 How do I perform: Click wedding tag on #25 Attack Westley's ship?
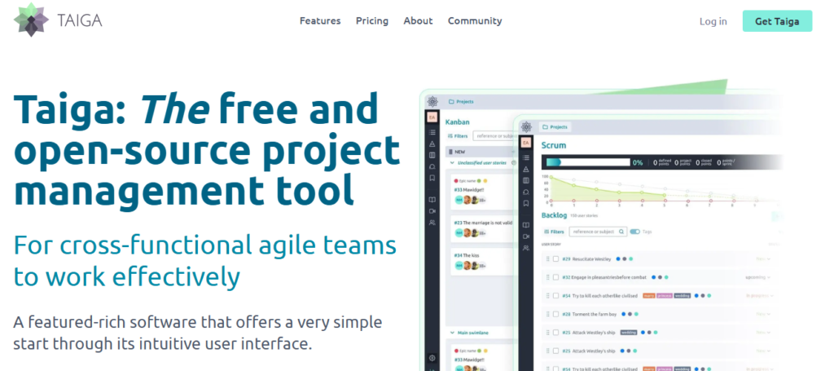(628, 333)
